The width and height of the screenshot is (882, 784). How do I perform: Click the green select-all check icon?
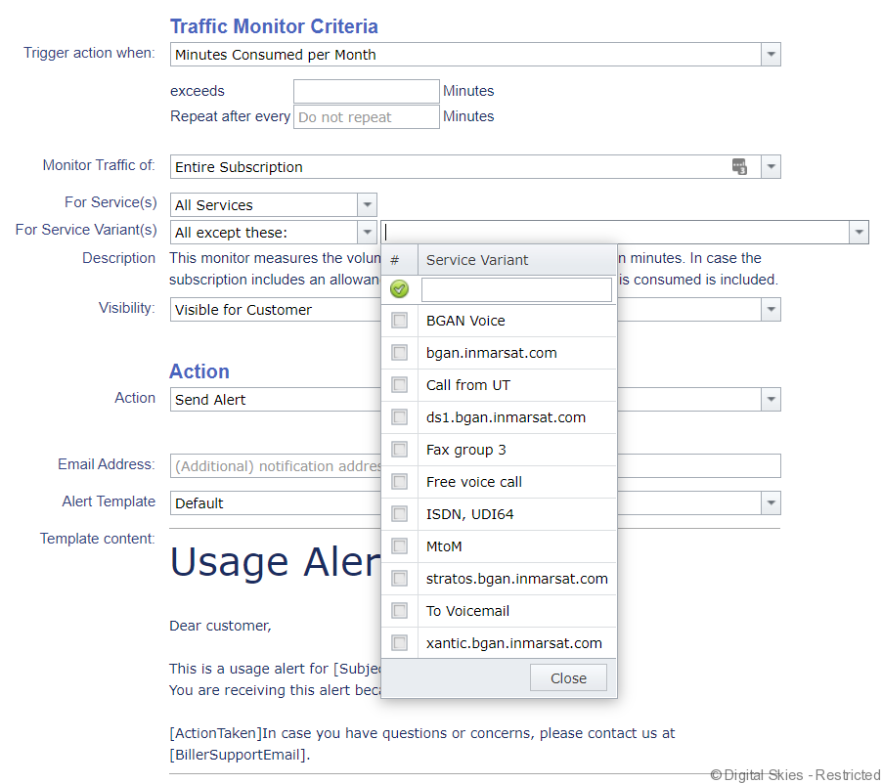click(399, 289)
